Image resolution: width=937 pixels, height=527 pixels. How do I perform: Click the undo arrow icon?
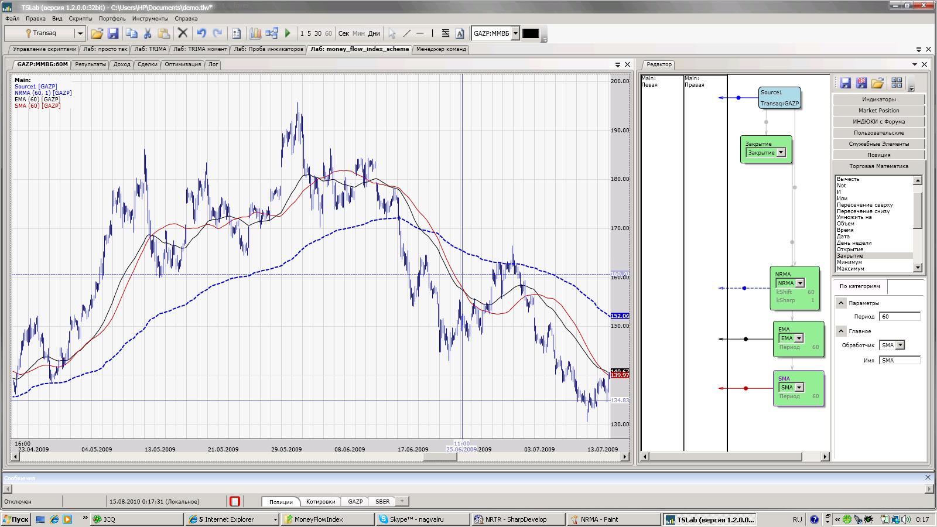[x=201, y=33]
